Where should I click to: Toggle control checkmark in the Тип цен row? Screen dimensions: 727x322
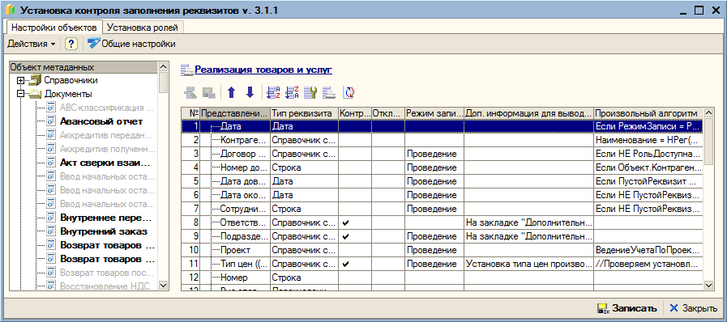point(345,265)
